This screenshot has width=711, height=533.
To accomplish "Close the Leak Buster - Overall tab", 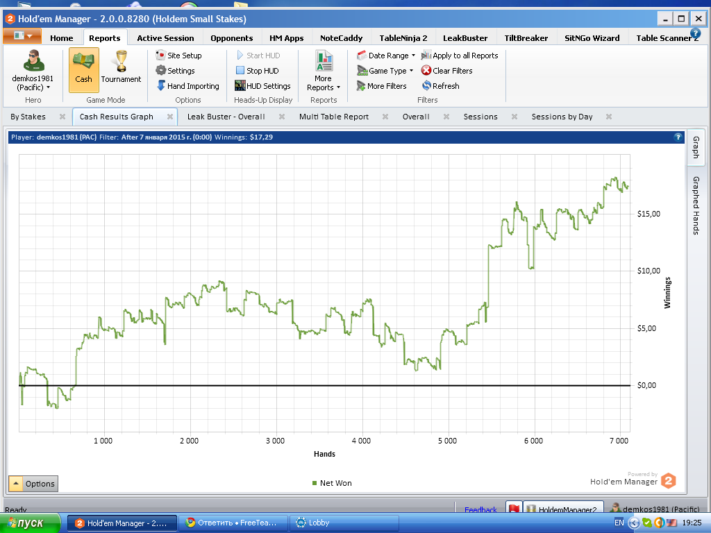I will point(282,117).
